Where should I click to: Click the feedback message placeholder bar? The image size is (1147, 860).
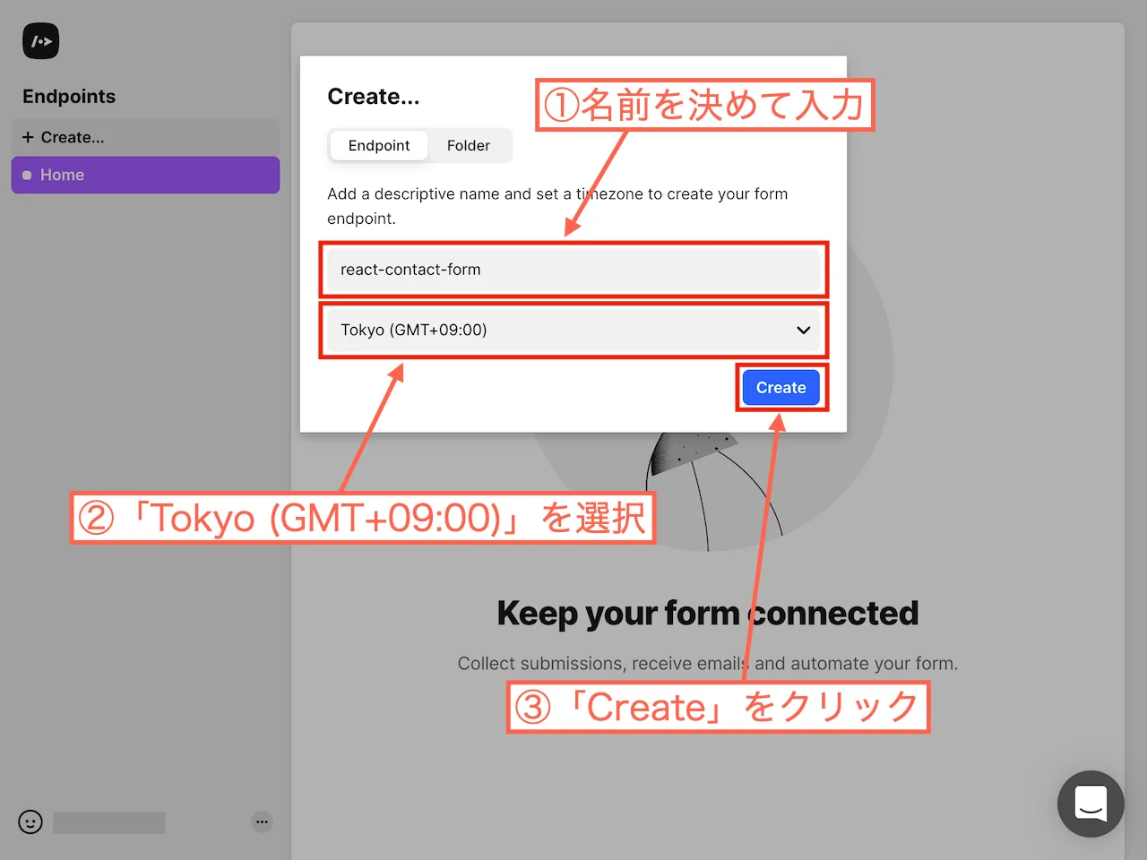(108, 821)
